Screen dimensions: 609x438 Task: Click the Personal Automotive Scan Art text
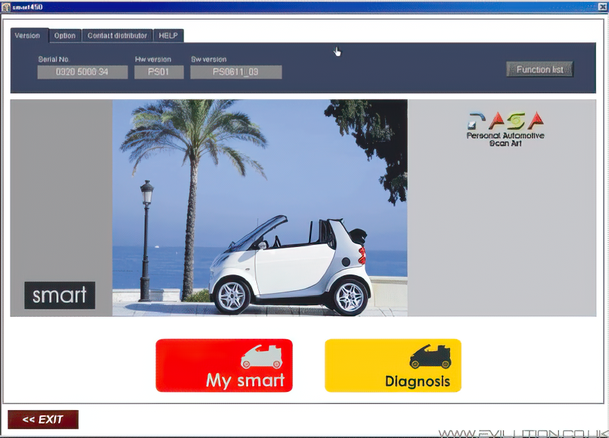pos(505,140)
